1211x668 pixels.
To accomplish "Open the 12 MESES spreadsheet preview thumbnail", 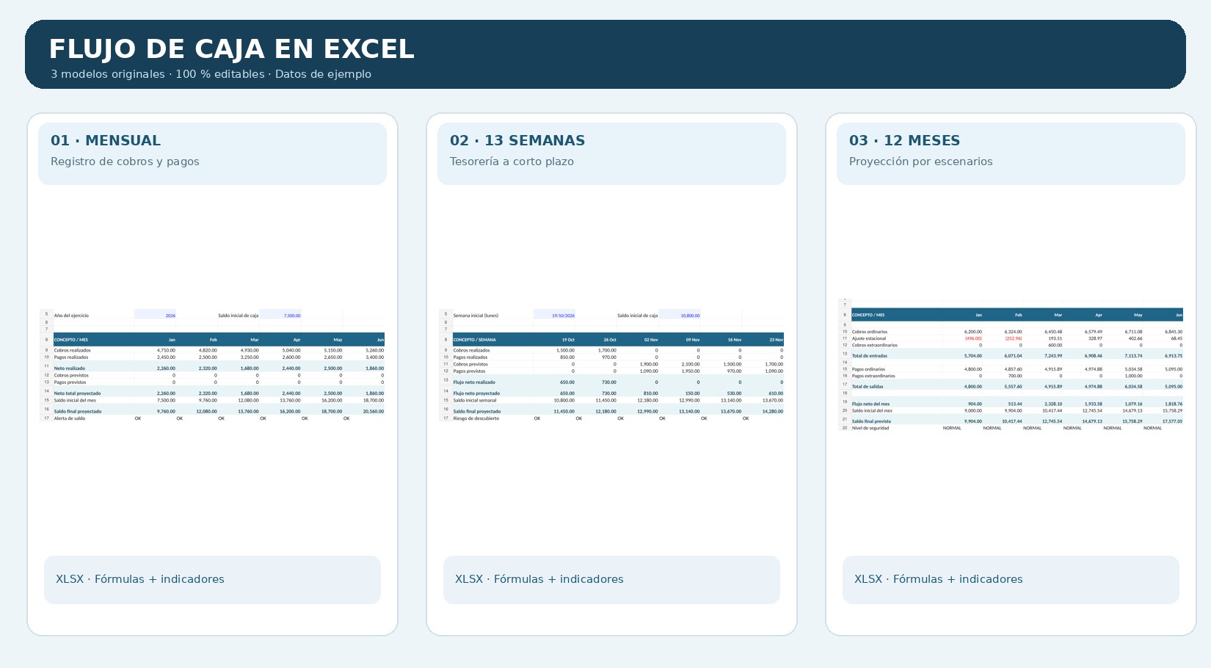I will 1011,365.
